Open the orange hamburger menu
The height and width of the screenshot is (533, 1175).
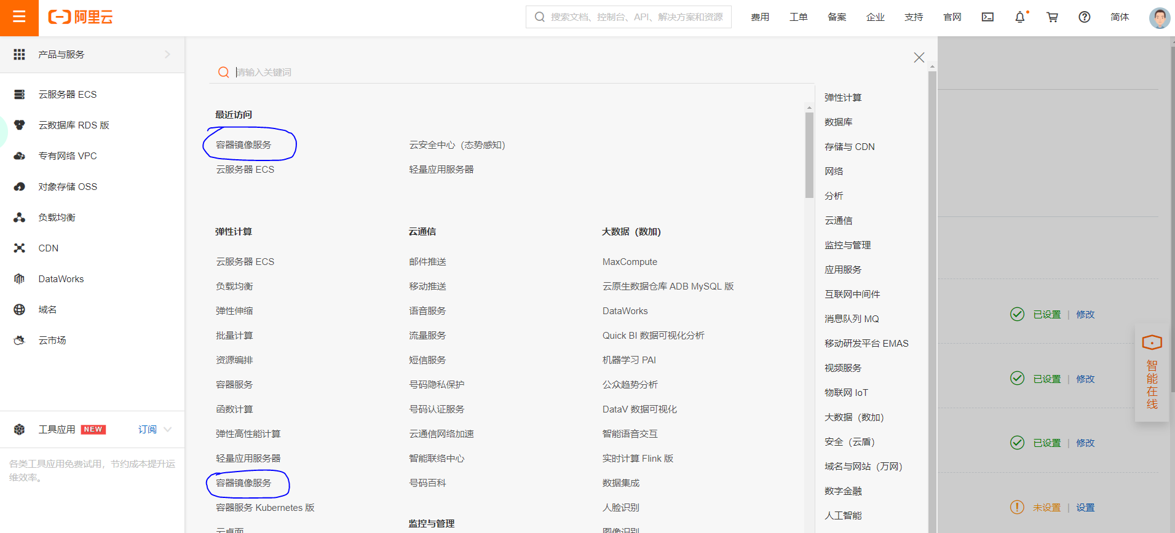click(19, 17)
